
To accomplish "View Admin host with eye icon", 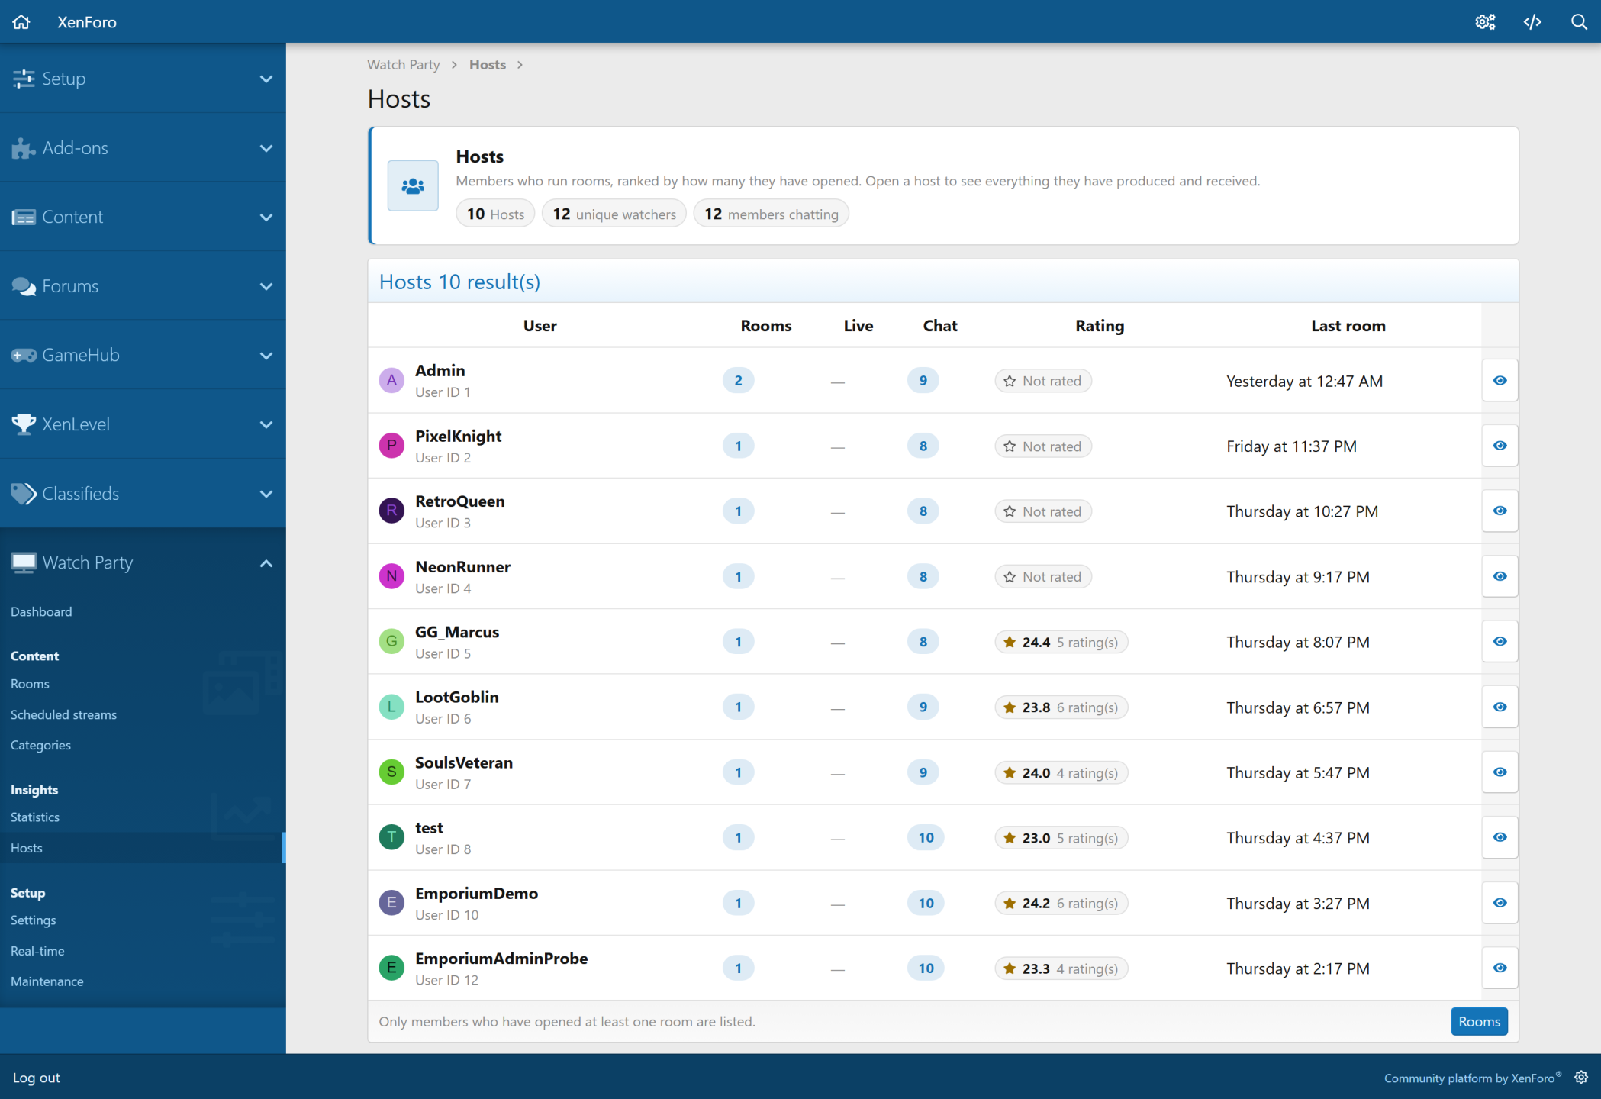I will 1500,380.
